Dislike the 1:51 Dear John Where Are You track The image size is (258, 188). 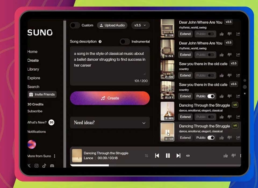(230, 54)
